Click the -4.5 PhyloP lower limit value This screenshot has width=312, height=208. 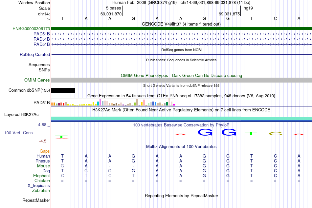point(43,141)
